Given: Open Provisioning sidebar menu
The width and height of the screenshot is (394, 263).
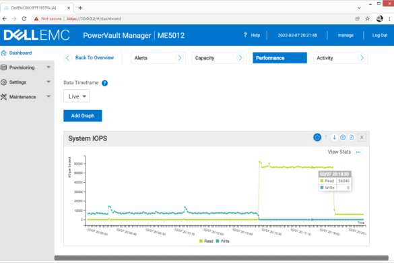Looking at the screenshot, I should pos(22,67).
